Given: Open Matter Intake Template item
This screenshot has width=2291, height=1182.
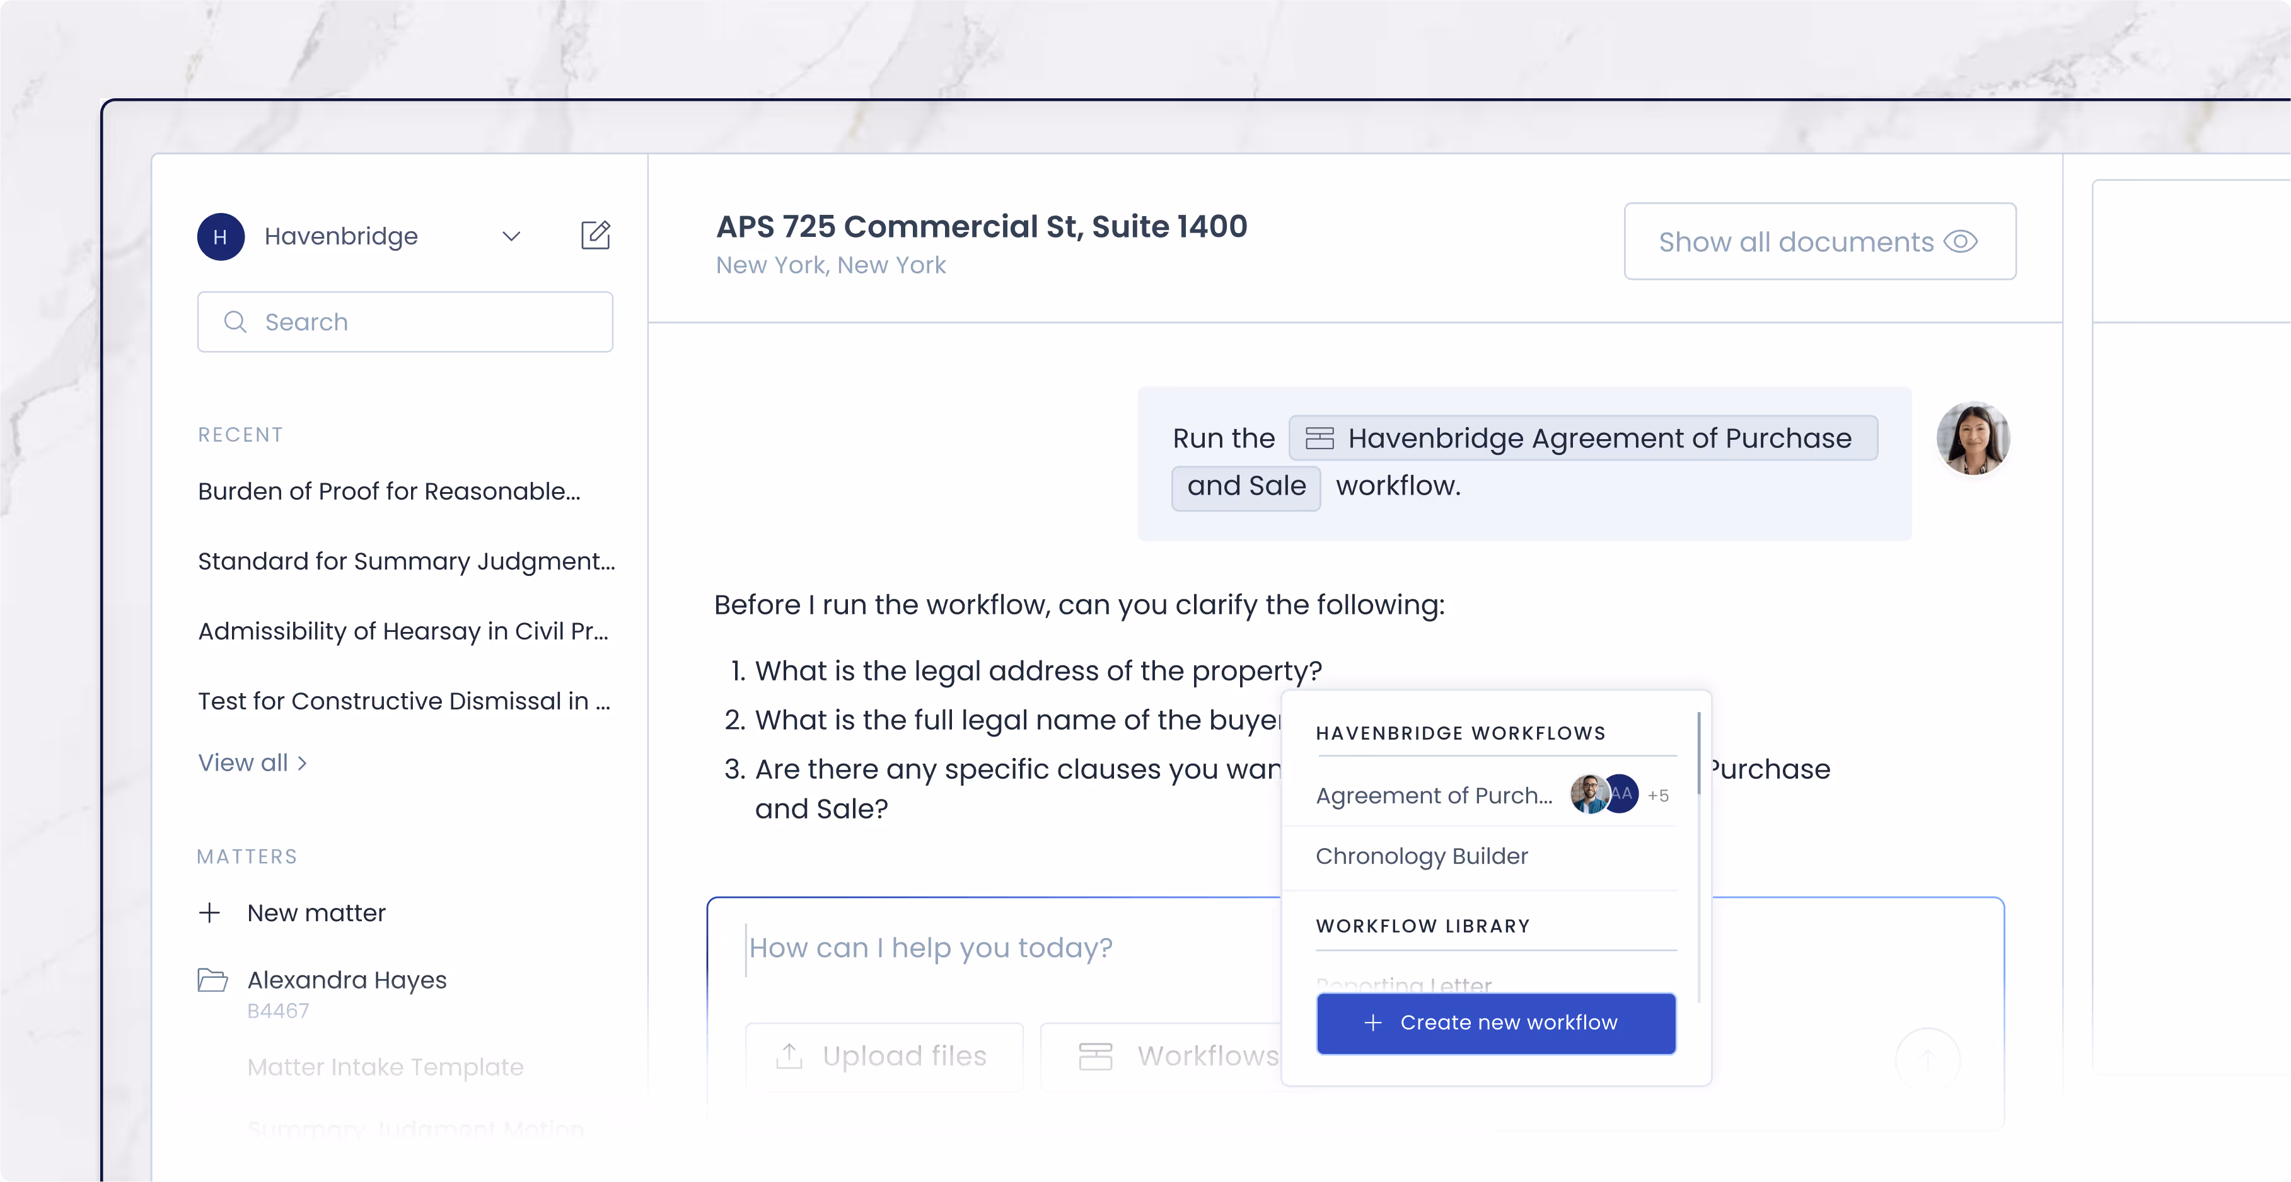Looking at the screenshot, I should pos(385,1067).
